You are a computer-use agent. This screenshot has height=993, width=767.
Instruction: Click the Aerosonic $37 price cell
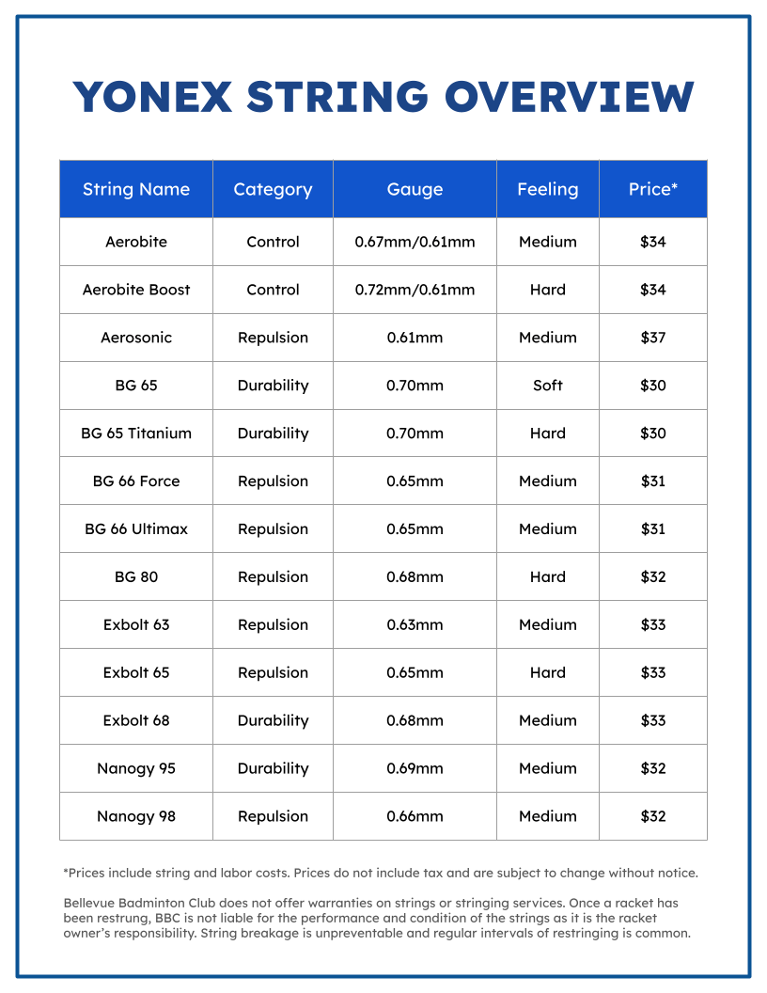(653, 338)
